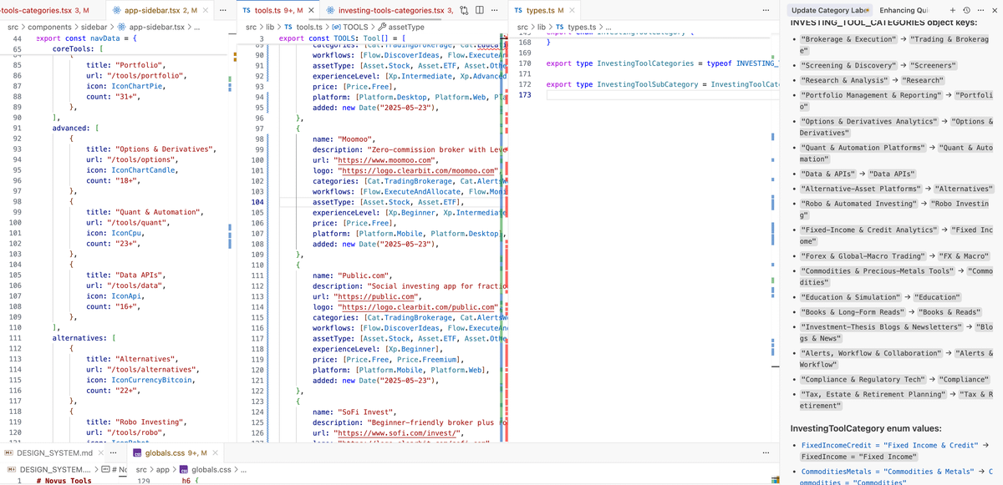The width and height of the screenshot is (1003, 485).
Task: Open chat panel more options menu
Action: (x=980, y=10)
